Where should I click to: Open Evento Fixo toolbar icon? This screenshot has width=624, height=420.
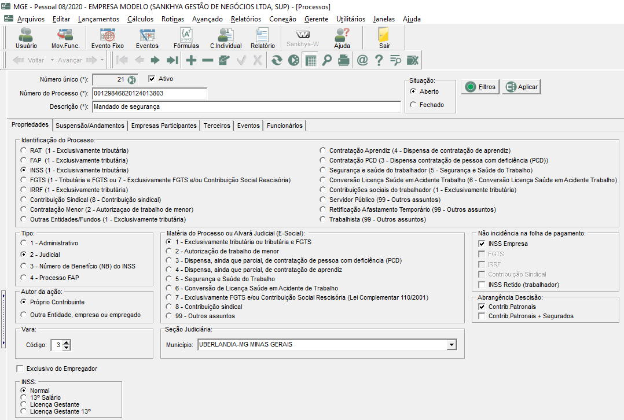point(108,38)
